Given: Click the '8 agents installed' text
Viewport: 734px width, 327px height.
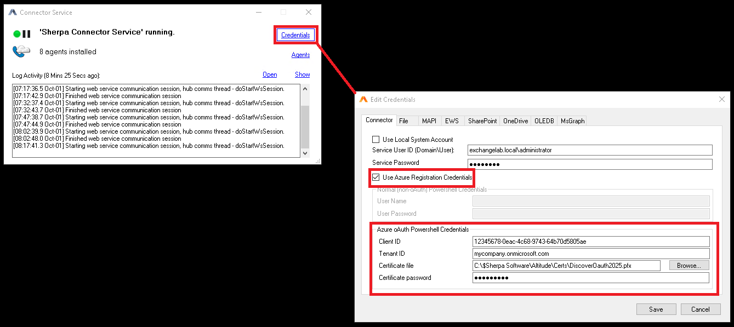Looking at the screenshot, I should [68, 52].
